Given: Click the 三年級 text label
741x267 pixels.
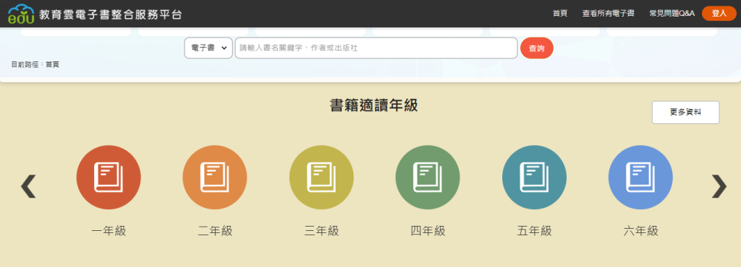Looking at the screenshot, I should pos(321,231).
